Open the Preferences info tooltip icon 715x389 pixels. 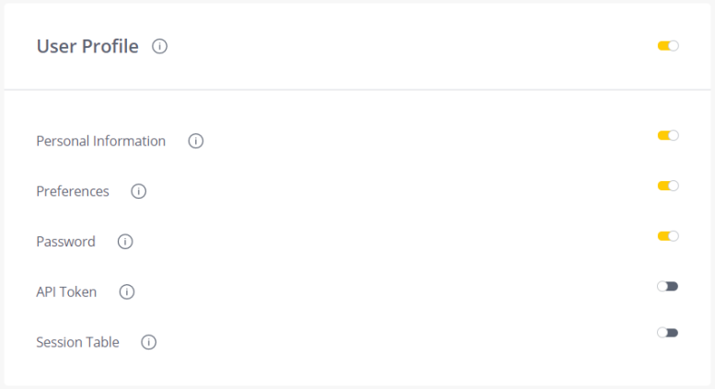(x=139, y=191)
